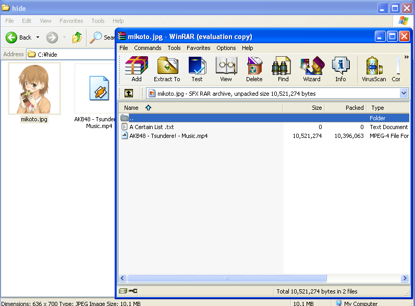Click the Delete toolbar icon

254,69
